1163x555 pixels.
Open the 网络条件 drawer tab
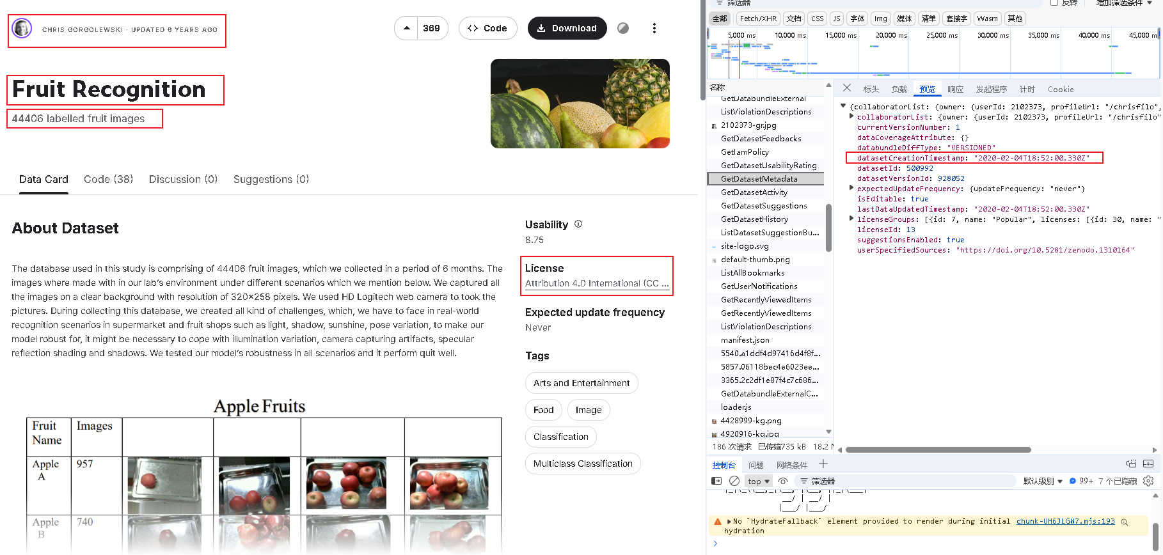pos(792,465)
